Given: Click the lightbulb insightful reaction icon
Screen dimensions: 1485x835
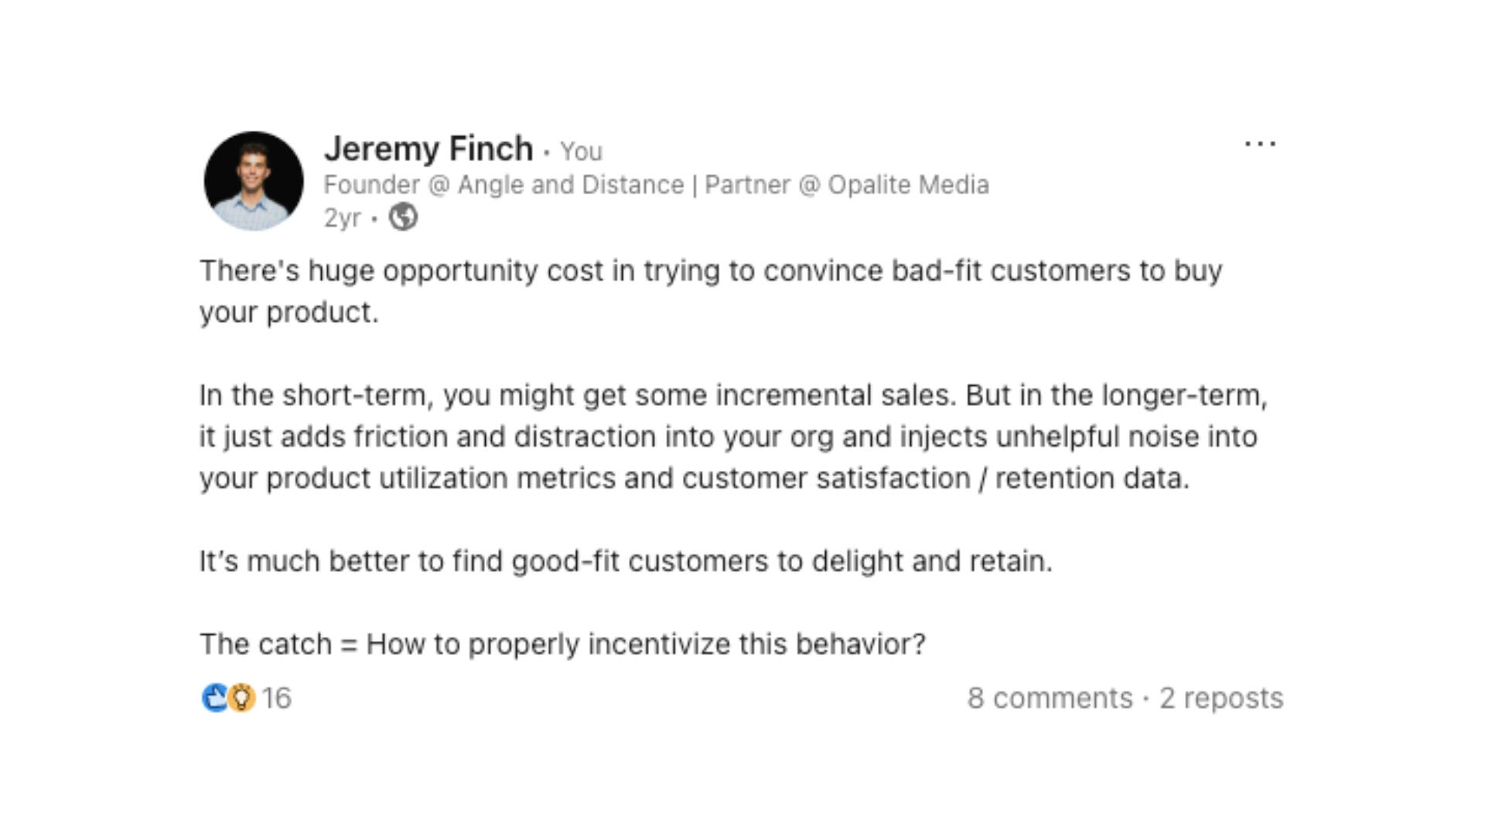Looking at the screenshot, I should 242,697.
